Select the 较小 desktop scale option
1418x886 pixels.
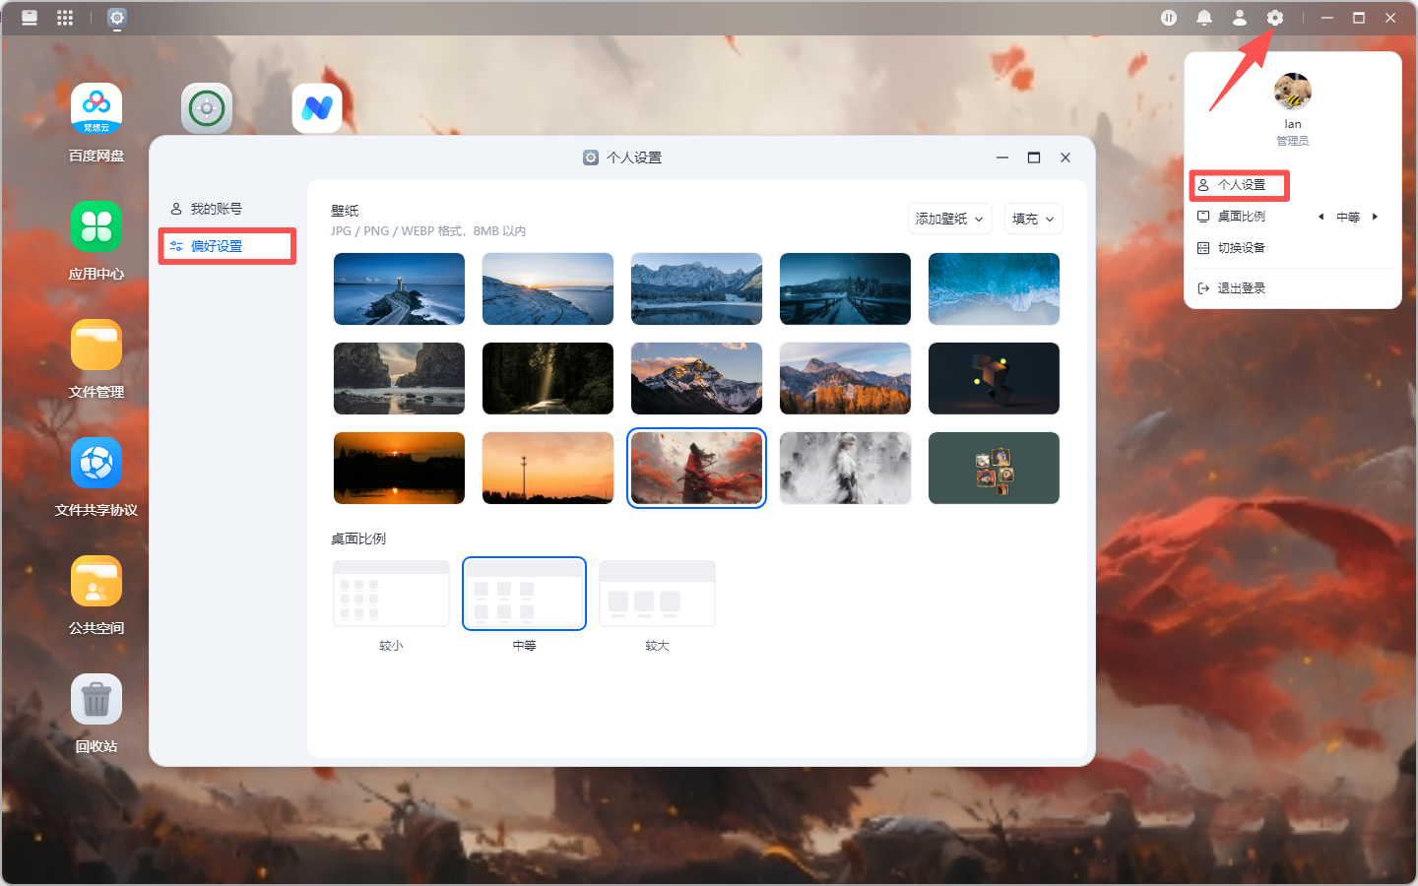pyautogui.click(x=392, y=594)
